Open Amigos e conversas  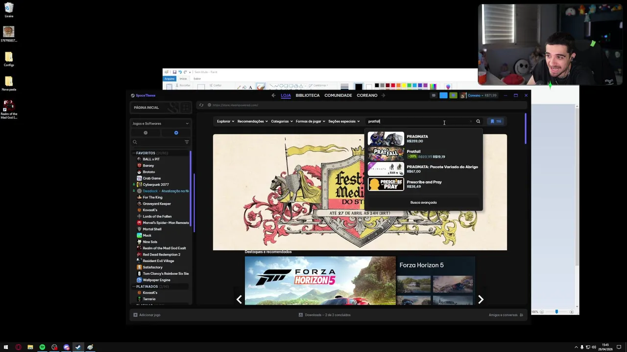506,315
